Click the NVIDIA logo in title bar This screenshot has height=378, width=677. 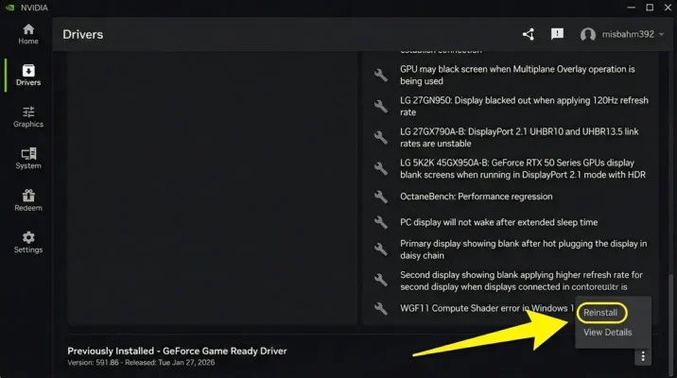(x=10, y=8)
